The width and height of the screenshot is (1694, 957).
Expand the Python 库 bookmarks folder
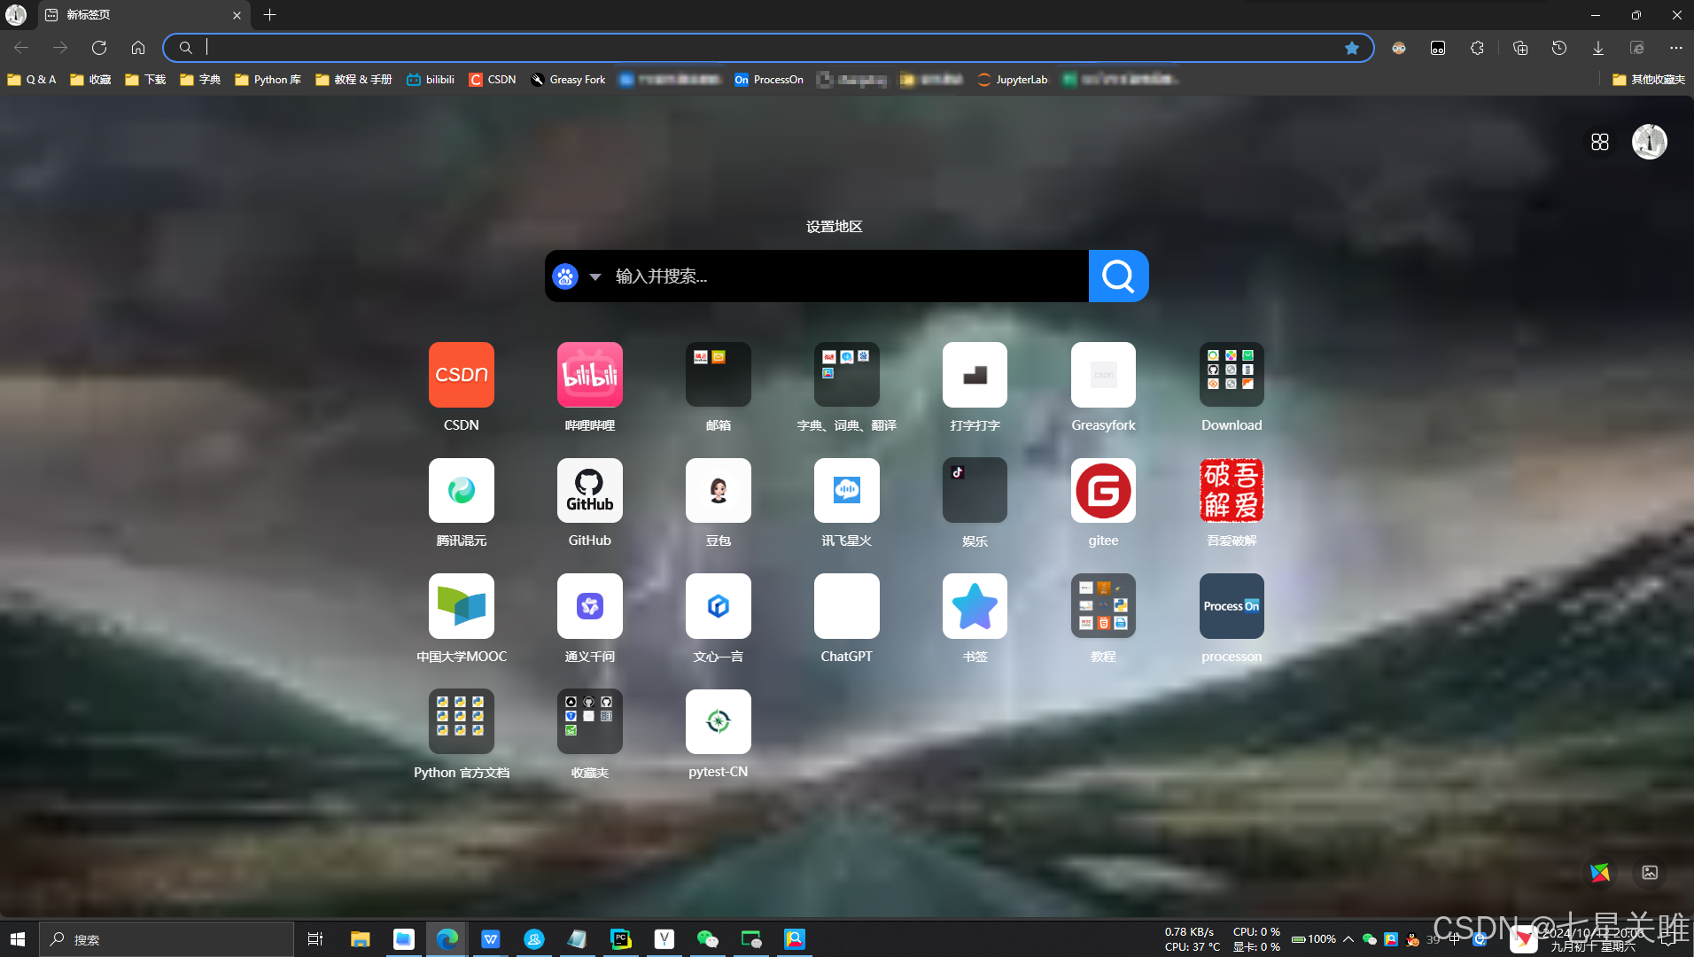pyautogui.click(x=268, y=80)
